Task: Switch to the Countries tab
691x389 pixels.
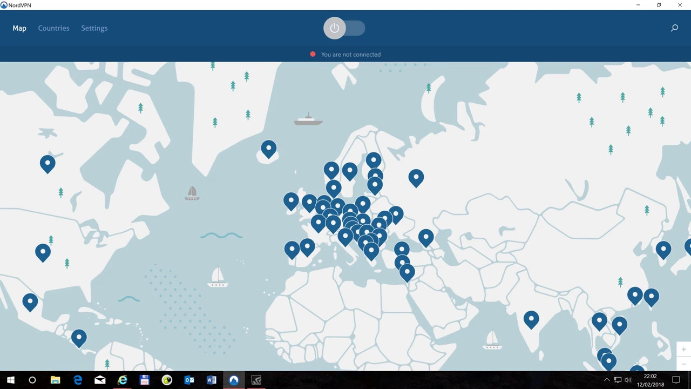Action: pyautogui.click(x=53, y=28)
